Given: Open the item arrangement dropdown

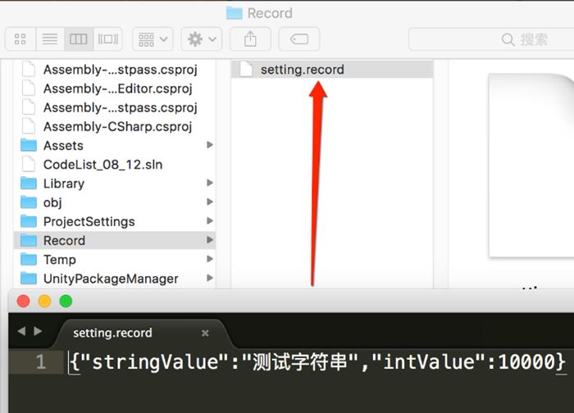Looking at the screenshot, I should (x=153, y=39).
